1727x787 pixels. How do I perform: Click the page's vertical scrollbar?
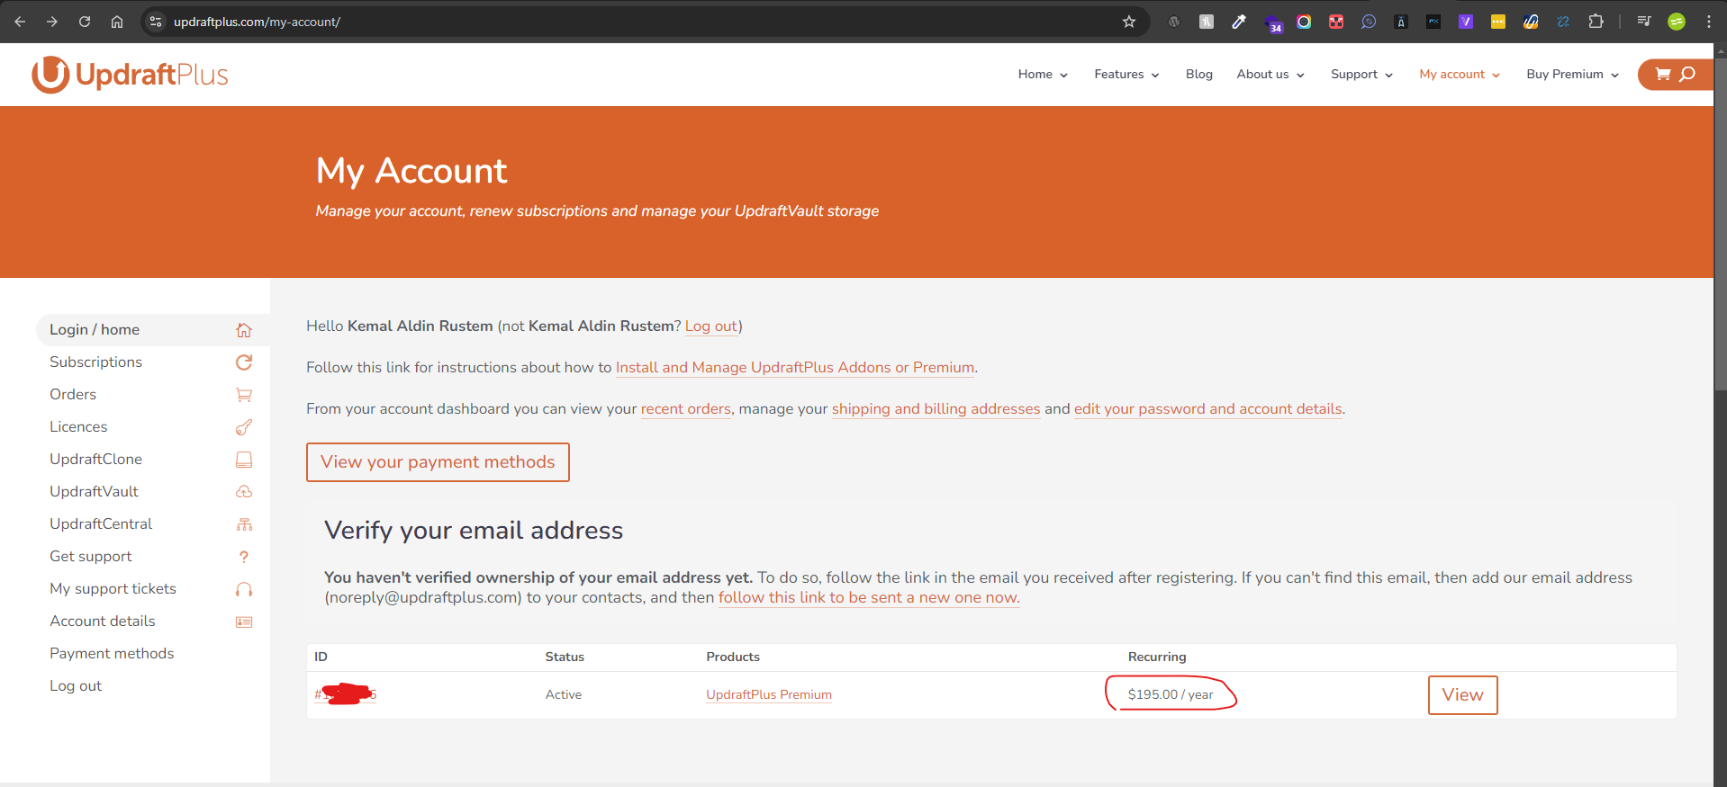coord(1720,225)
